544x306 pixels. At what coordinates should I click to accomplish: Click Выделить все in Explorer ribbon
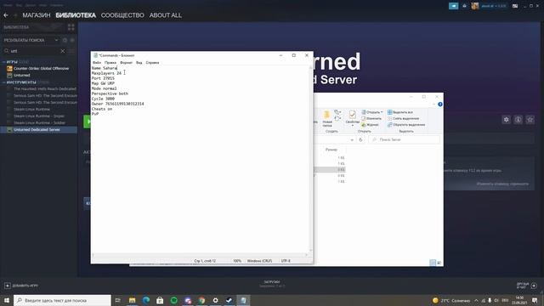coord(400,112)
